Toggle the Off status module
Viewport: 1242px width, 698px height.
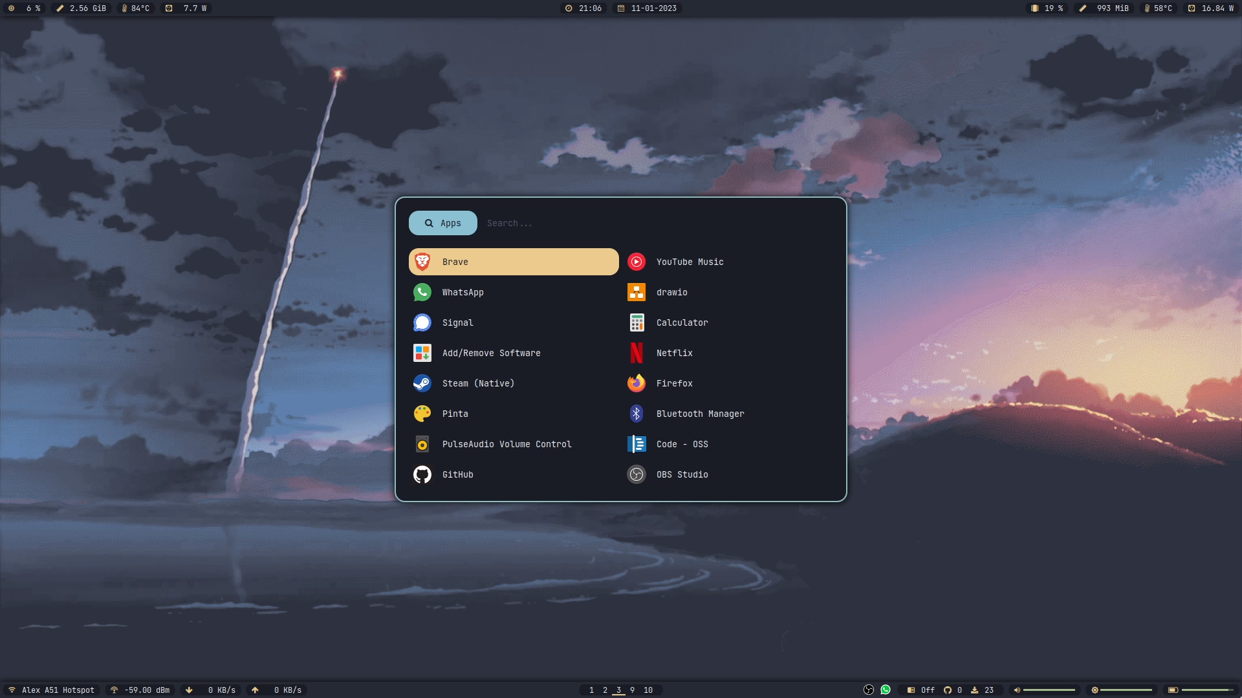(x=921, y=690)
